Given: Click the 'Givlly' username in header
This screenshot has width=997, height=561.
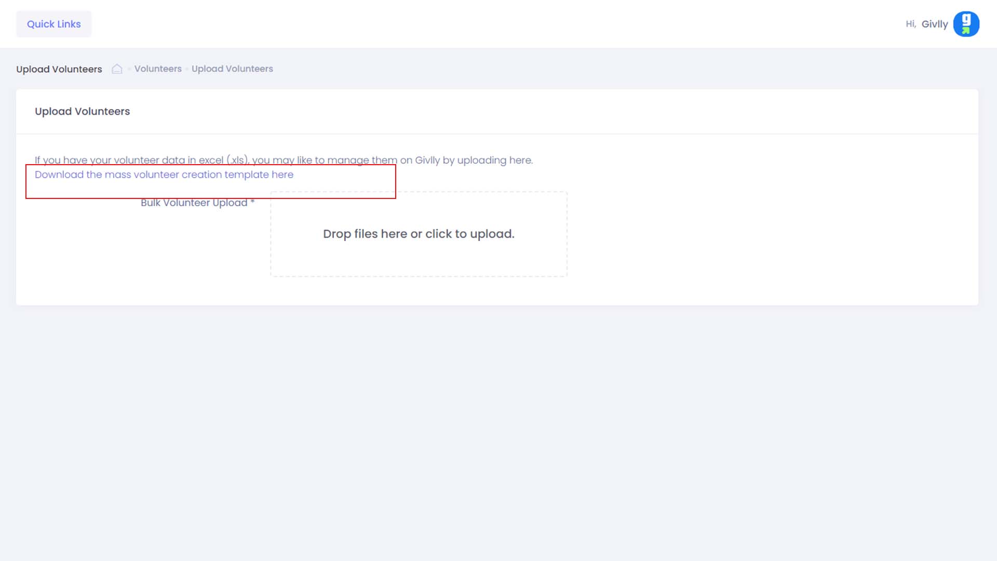Looking at the screenshot, I should 934,24.
